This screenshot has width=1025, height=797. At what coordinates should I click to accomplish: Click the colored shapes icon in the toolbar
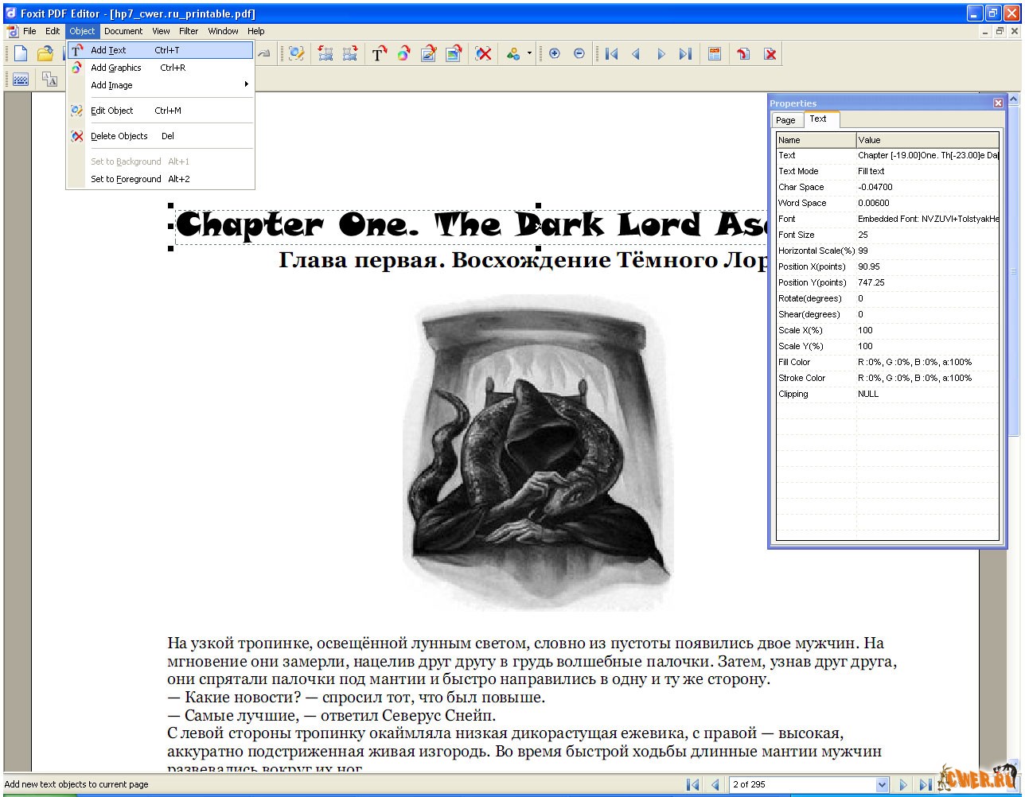(x=513, y=53)
